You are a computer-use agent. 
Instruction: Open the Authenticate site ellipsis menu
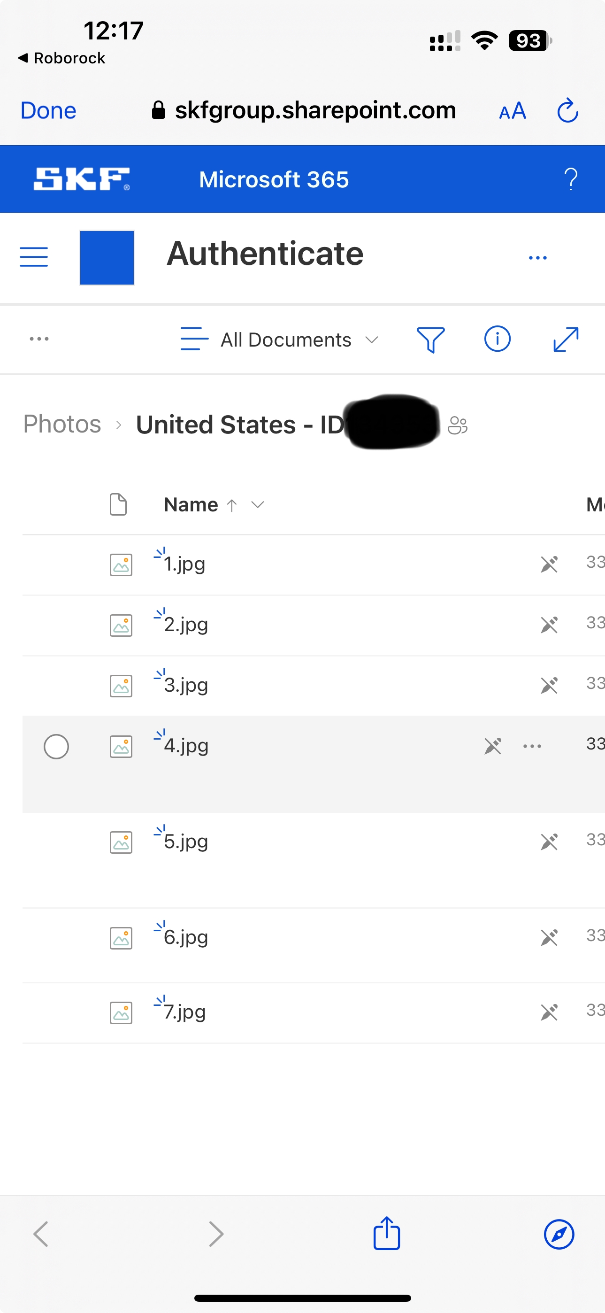tap(538, 258)
